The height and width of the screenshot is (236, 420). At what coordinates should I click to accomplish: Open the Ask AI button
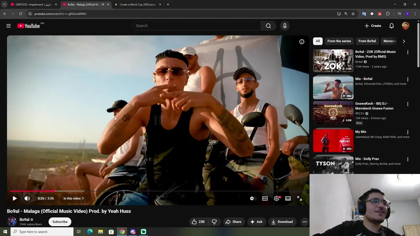coord(256,222)
